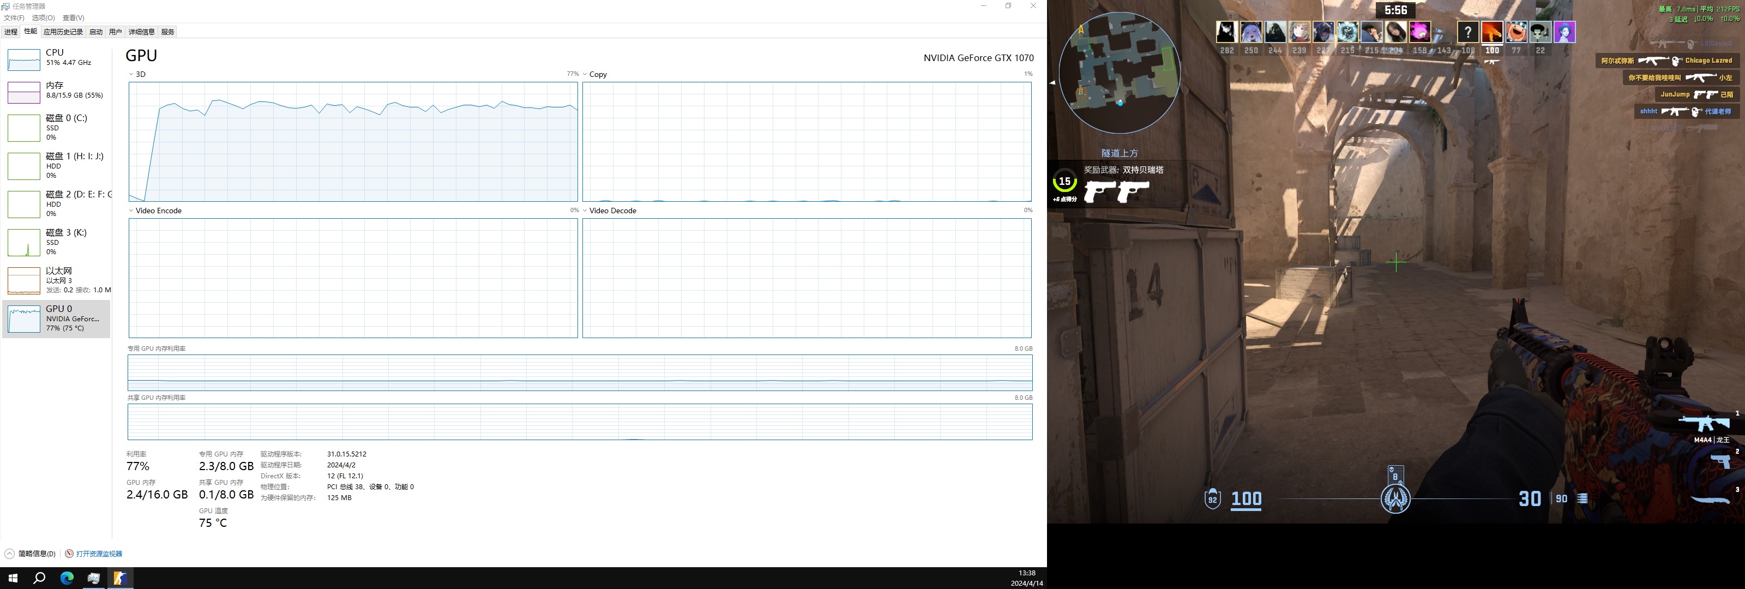Select 磁盘 2 (D: E: F:) entry

point(57,203)
